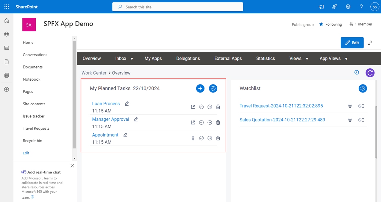Open the SS account profile avatar

[374, 7]
